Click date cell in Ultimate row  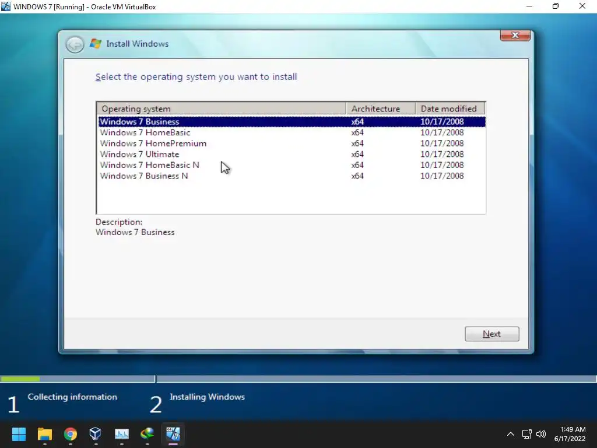click(x=442, y=154)
